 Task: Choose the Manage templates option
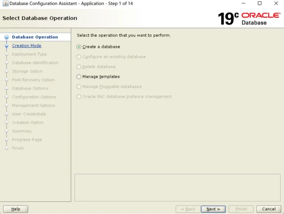click(x=79, y=77)
